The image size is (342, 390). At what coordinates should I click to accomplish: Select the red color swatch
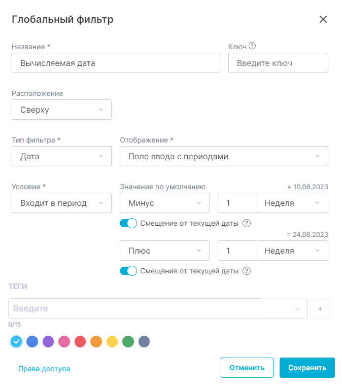click(80, 342)
